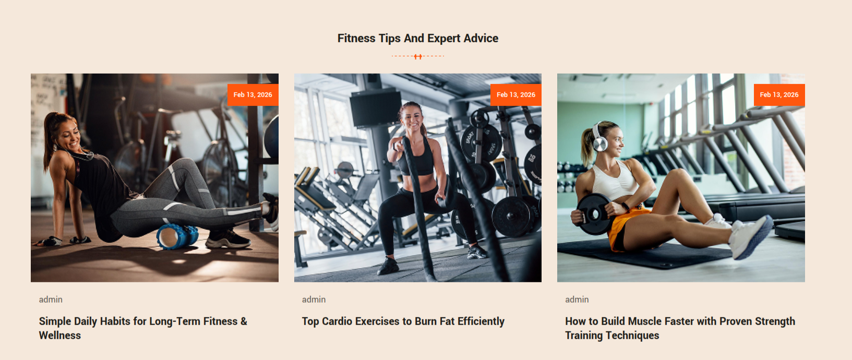Screen dimensions: 852x360
Task: Click the date badge on the muscle building post
Action: [x=779, y=95]
